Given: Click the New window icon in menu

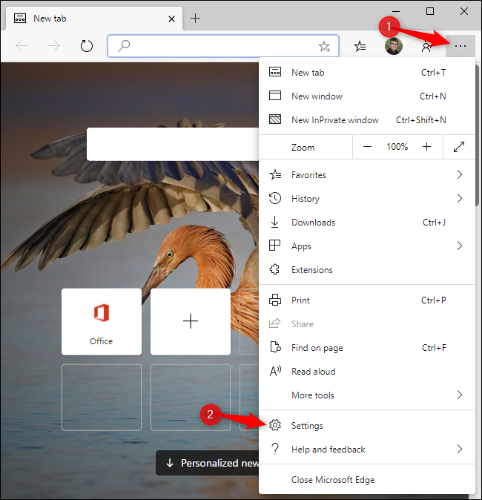Looking at the screenshot, I should 275,96.
